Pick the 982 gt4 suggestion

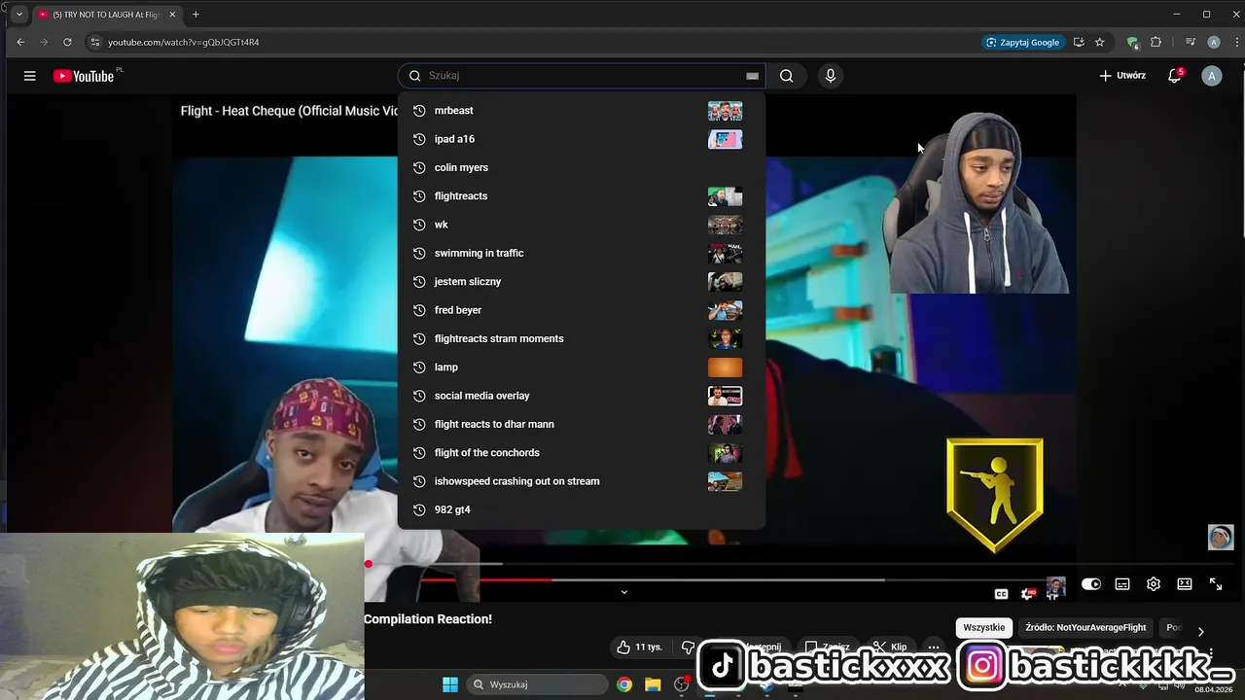(581, 509)
